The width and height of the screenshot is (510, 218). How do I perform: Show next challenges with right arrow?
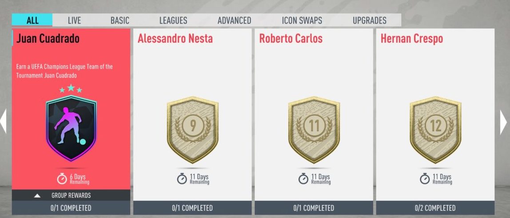pyautogui.click(x=503, y=122)
